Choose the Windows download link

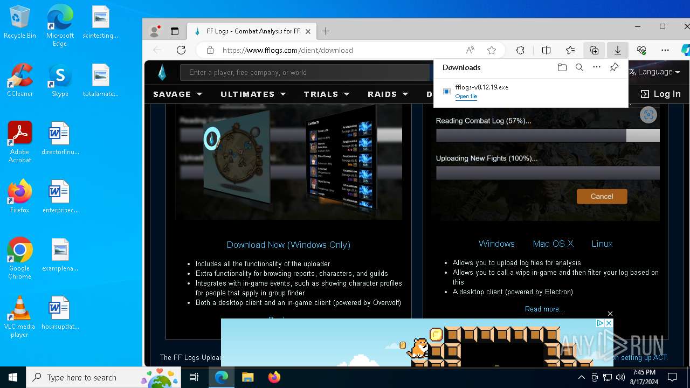tap(496, 244)
